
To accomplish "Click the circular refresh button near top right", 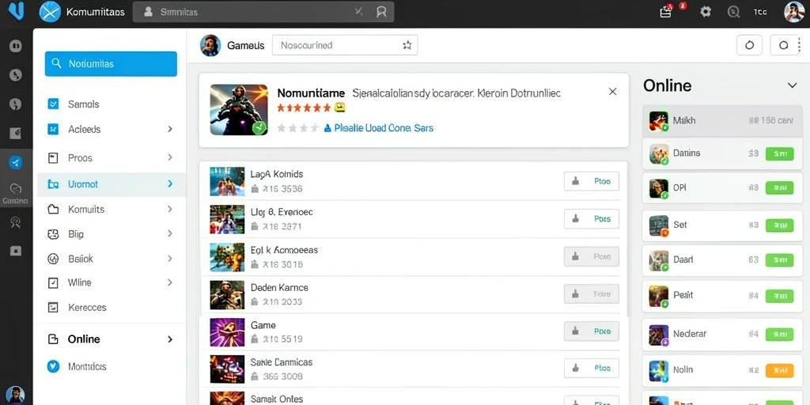I will (x=750, y=45).
